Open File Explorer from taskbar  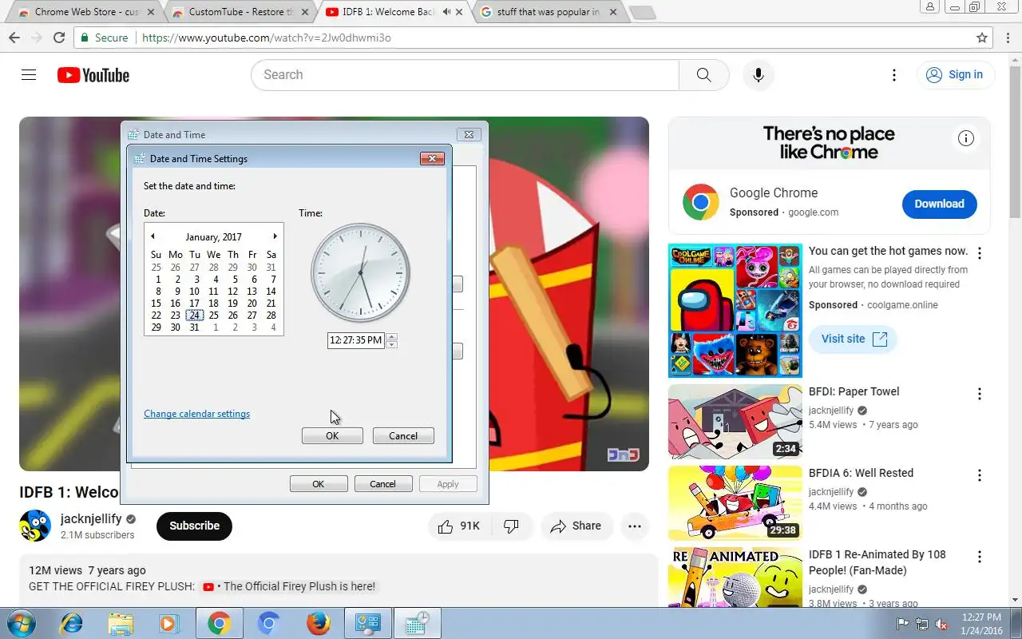(121, 624)
